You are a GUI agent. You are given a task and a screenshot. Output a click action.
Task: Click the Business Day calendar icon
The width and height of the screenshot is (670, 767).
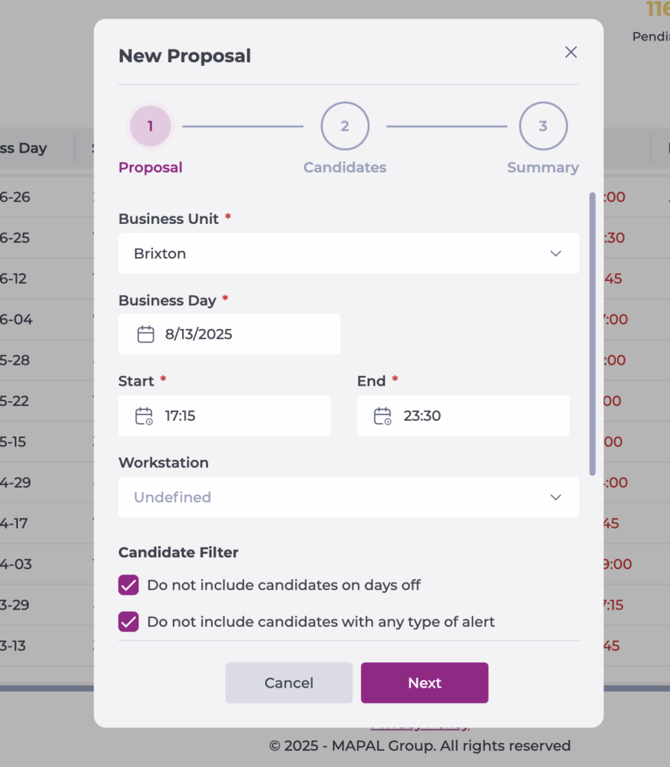coord(145,334)
